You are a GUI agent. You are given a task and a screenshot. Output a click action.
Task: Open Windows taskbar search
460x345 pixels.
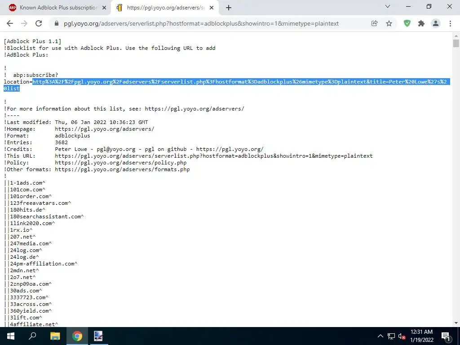[x=32, y=336]
